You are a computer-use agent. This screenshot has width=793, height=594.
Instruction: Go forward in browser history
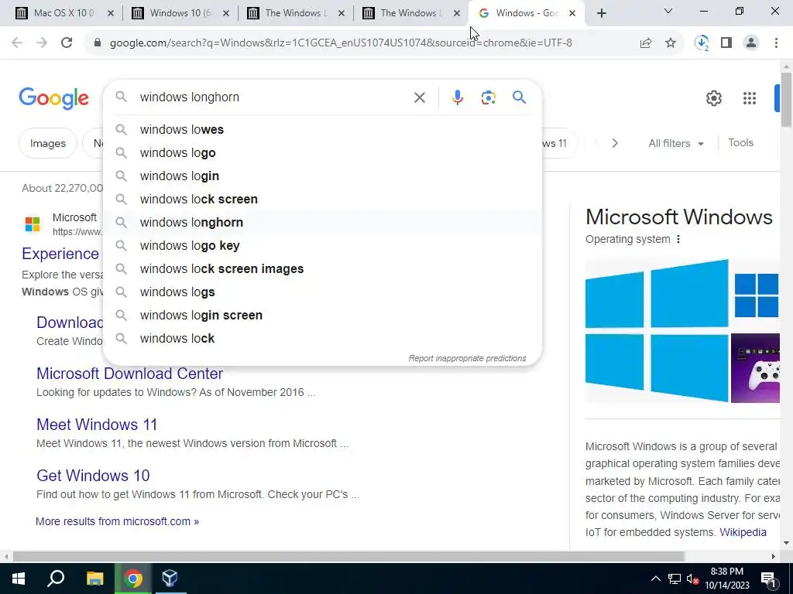(x=42, y=43)
